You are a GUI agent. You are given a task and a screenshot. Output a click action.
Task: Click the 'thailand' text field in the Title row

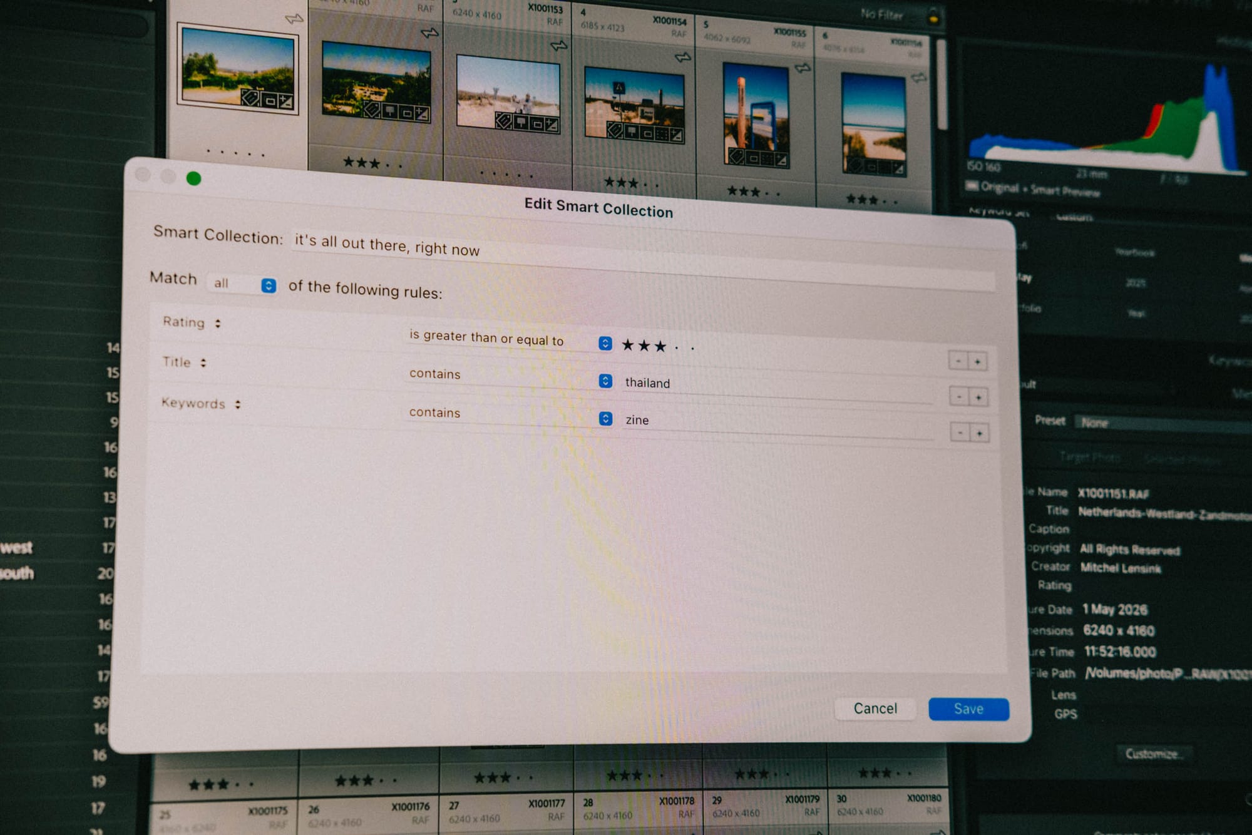(x=778, y=386)
